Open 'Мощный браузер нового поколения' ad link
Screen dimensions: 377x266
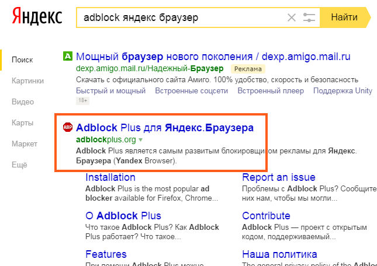(213, 57)
